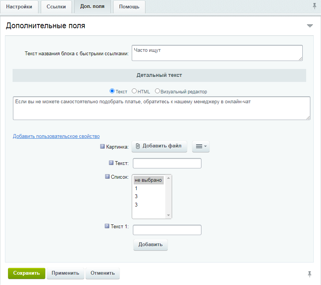The height and width of the screenshot is (285, 321).
Task: Open the Ссылки tab
Action: (56, 7)
